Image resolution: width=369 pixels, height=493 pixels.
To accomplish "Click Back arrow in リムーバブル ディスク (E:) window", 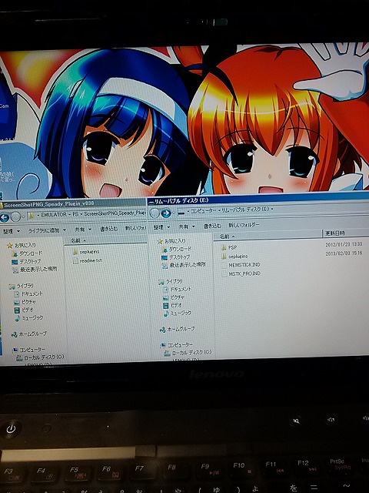I will click(x=155, y=213).
